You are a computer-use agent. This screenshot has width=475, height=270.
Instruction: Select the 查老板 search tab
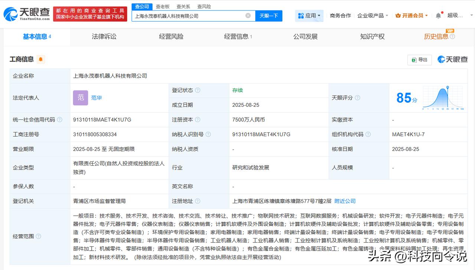(163, 7)
